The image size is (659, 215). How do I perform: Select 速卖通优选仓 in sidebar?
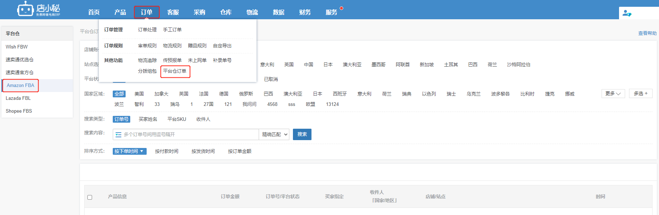click(20, 60)
